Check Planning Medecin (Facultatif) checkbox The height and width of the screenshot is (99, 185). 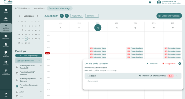coord(17,67)
